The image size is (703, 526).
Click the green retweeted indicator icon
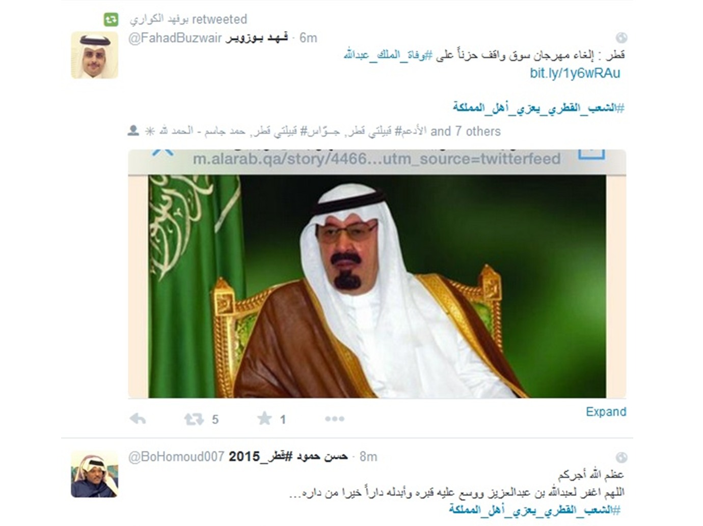click(x=111, y=19)
